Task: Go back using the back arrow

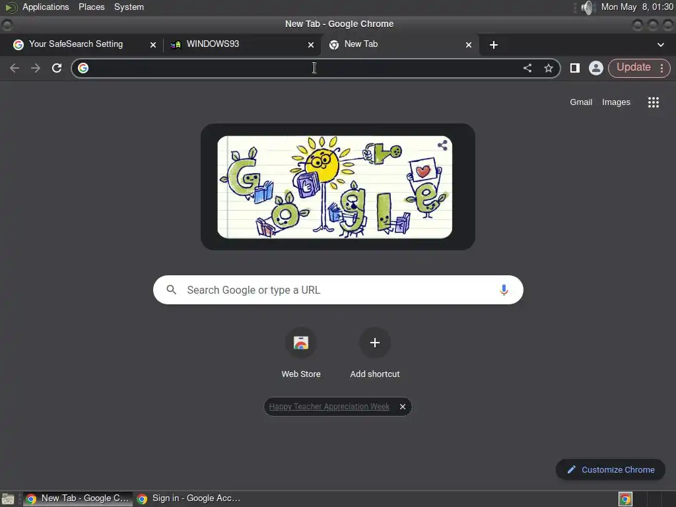Action: [x=15, y=68]
